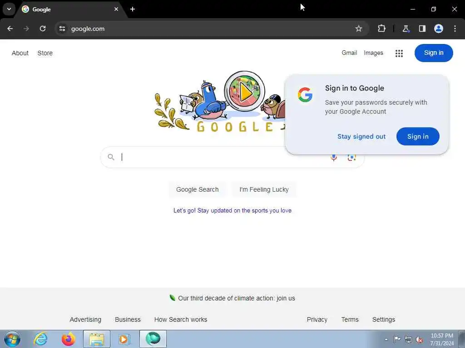465x348 pixels.
Task: Open the taskbar clock and date
Action: (x=442, y=339)
